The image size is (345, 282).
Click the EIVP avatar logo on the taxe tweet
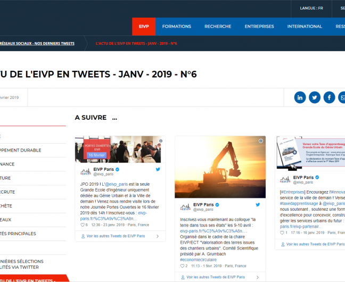(x=285, y=180)
